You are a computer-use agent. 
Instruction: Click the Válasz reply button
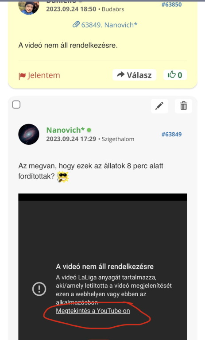point(134,75)
